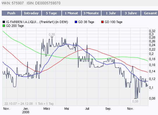
Task: Click the 0,08 low marker label
Action: (135, 101)
